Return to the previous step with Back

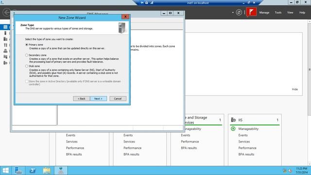tap(81, 99)
